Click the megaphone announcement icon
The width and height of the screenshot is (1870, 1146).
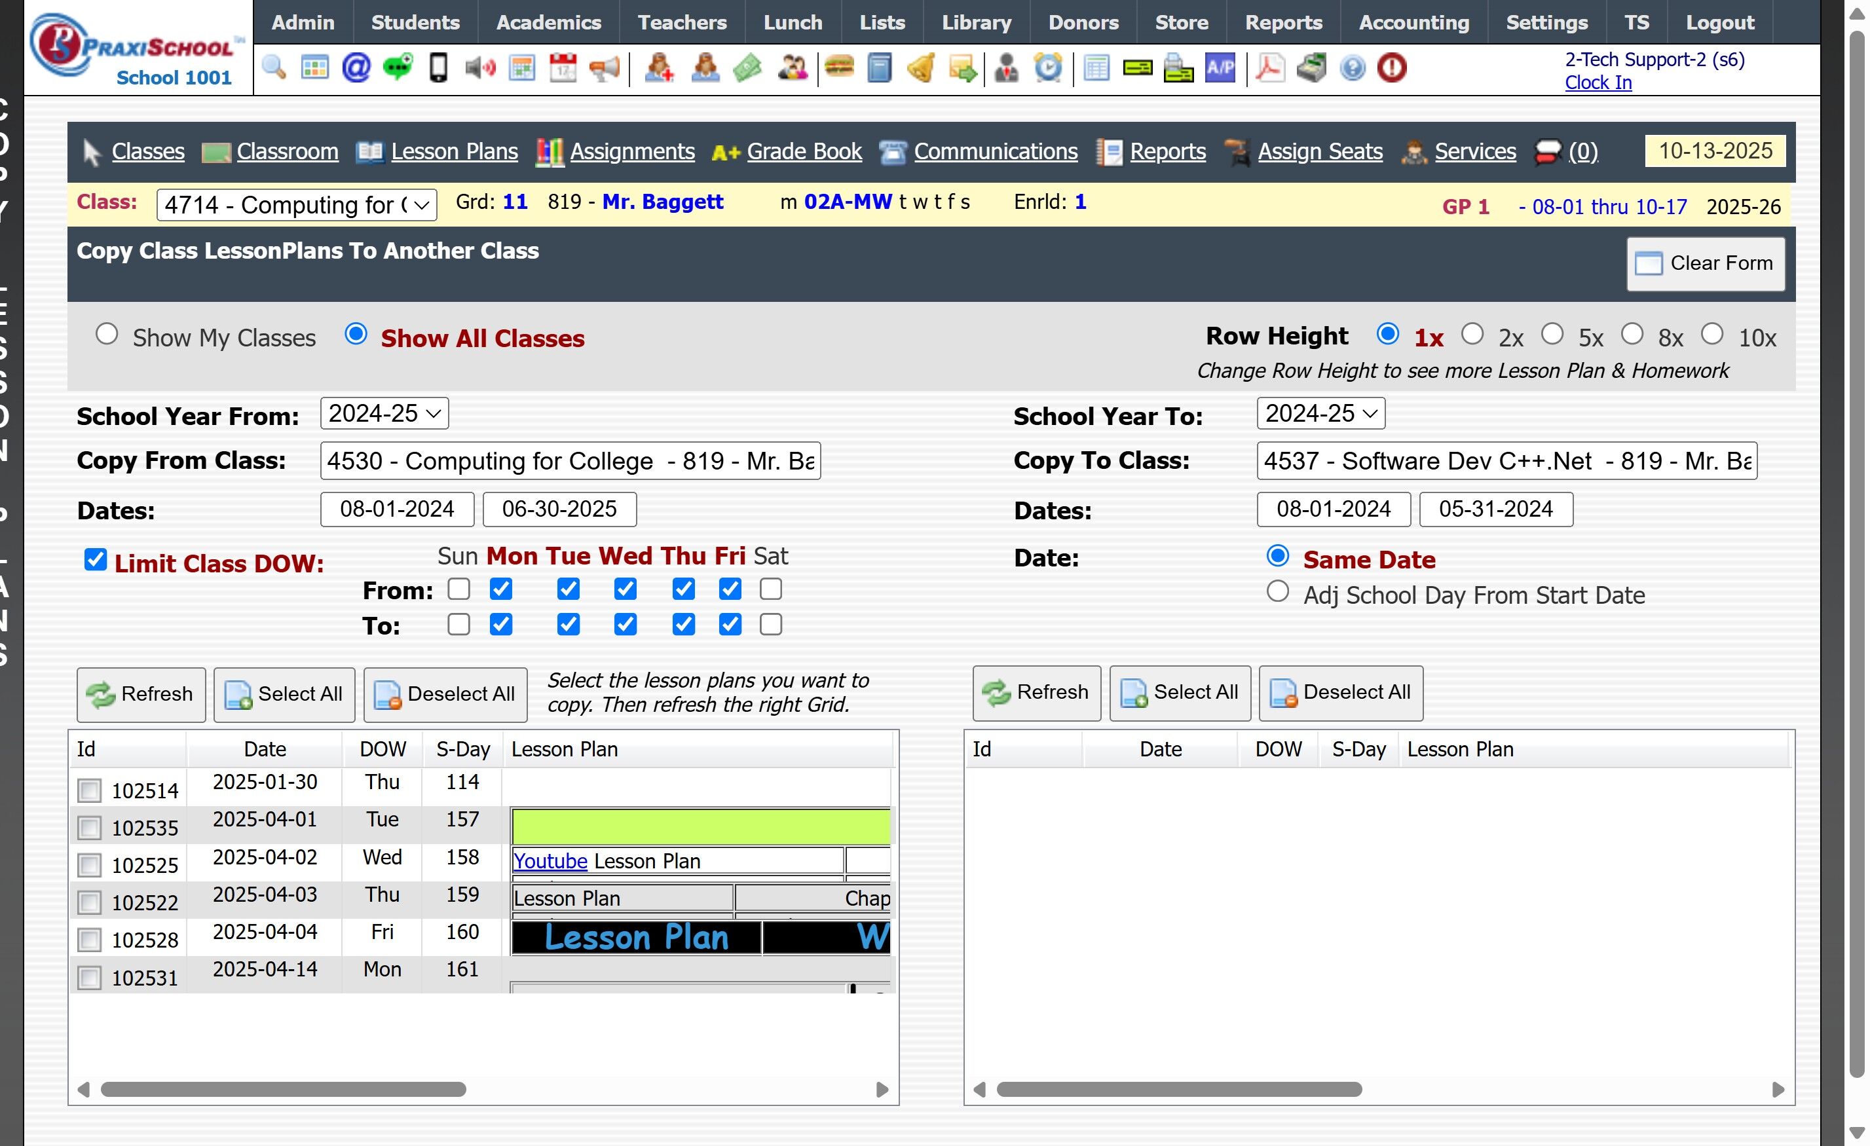point(604,68)
